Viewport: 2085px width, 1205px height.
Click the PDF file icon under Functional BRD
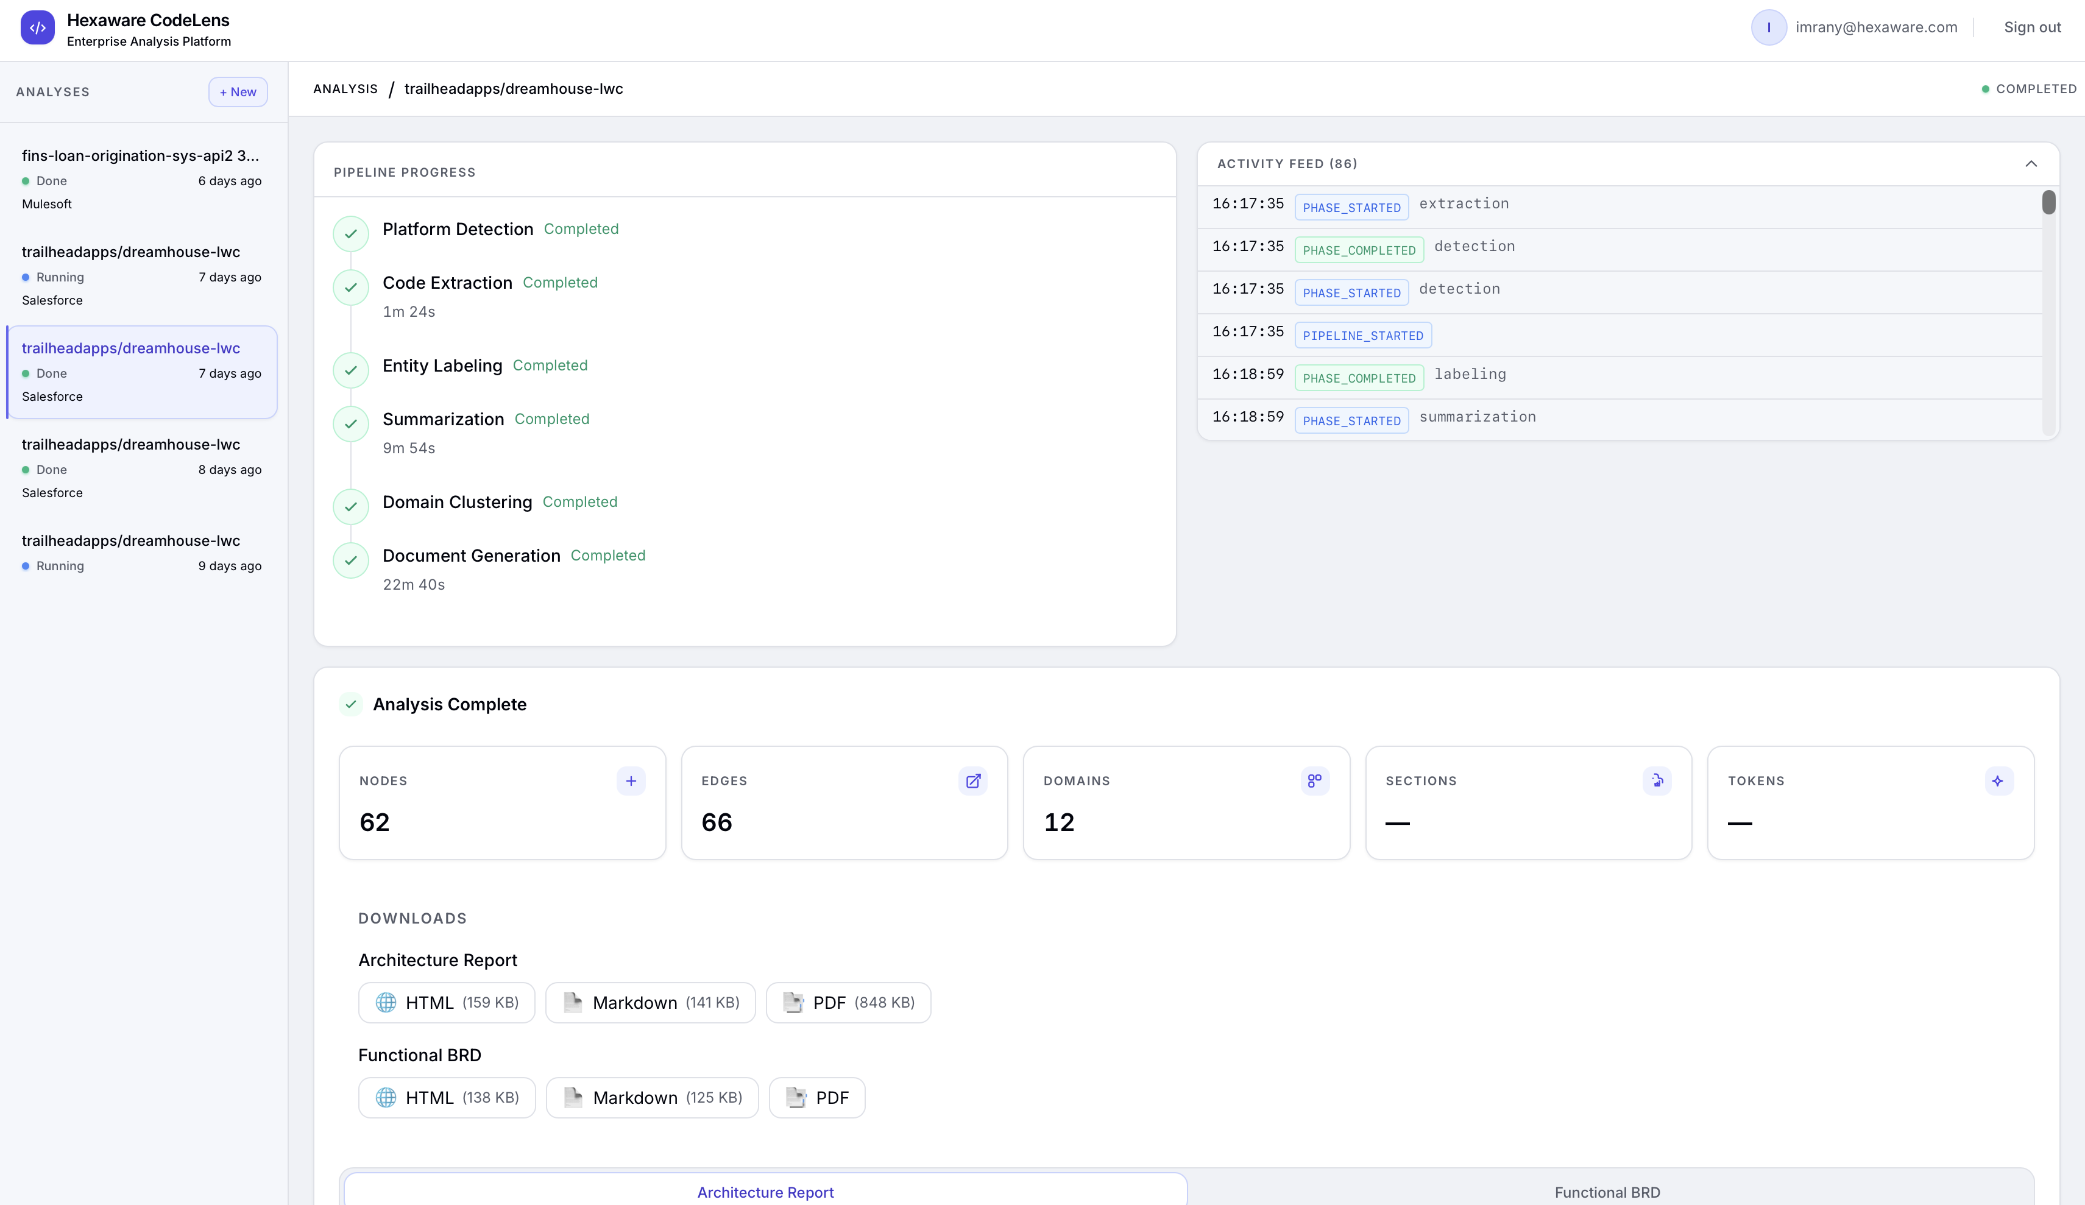point(795,1098)
